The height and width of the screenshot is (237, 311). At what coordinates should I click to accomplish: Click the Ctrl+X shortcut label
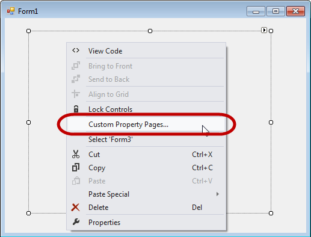(x=202, y=155)
